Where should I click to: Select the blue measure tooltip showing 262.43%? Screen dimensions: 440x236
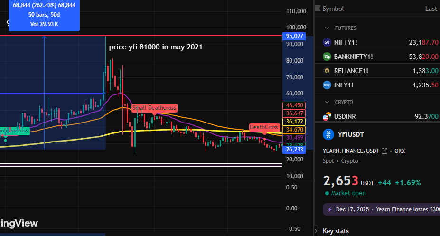pyautogui.click(x=44, y=15)
